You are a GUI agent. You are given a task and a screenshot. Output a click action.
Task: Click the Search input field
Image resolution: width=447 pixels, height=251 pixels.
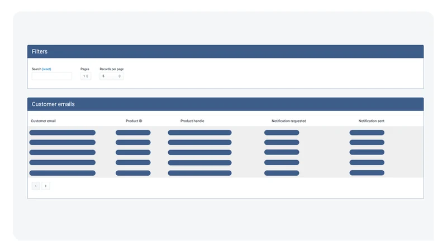(x=51, y=76)
